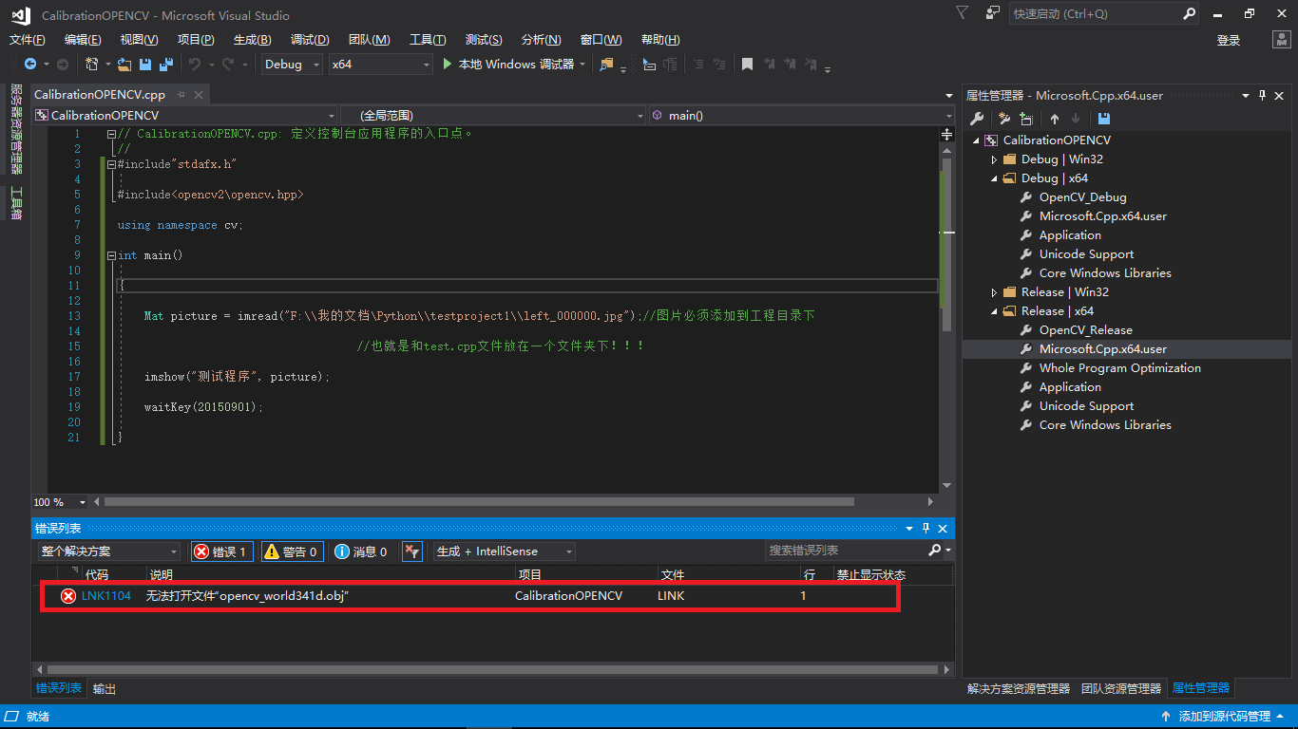The image size is (1298, 729).
Task: Click the Save All toolbar icon
Action: point(166,65)
